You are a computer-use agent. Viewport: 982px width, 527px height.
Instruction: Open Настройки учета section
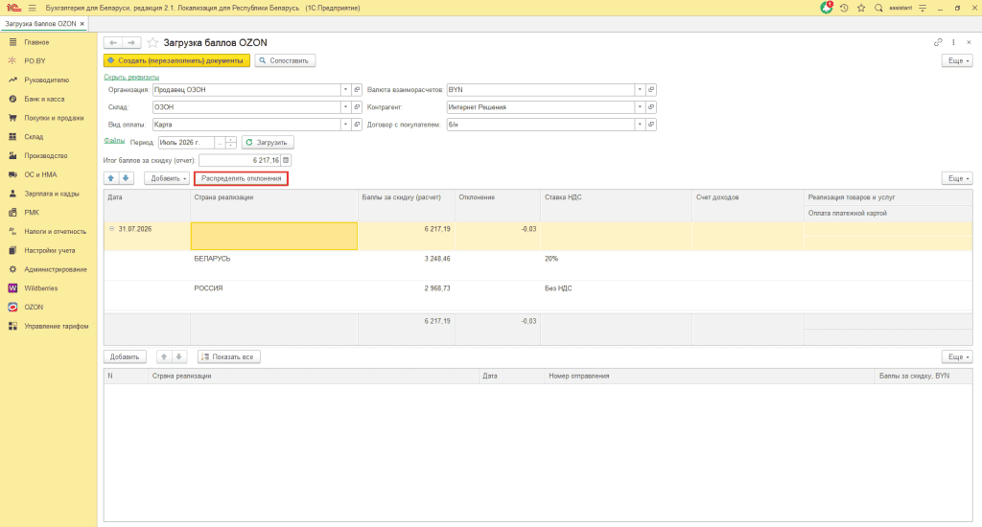50,250
